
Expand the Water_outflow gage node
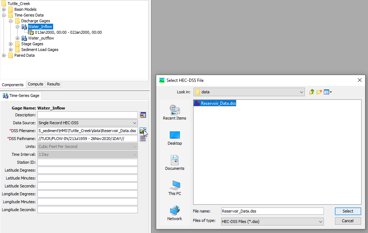18,38
